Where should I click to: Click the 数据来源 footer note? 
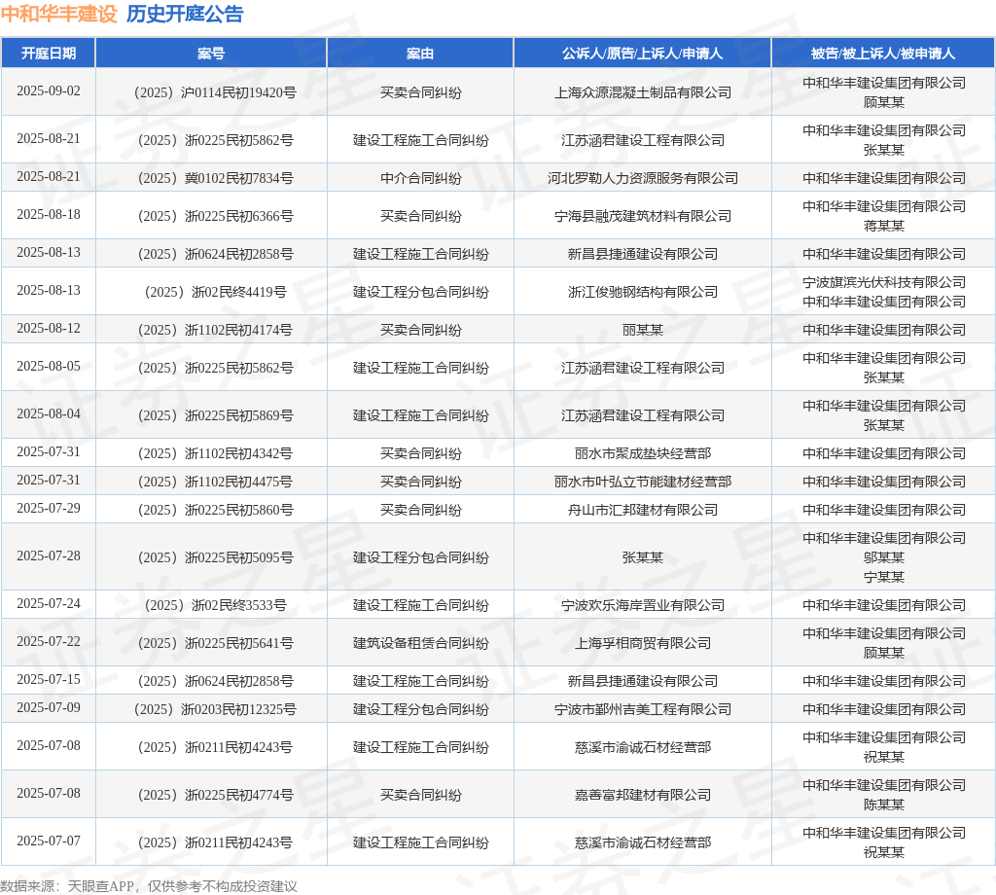149,886
